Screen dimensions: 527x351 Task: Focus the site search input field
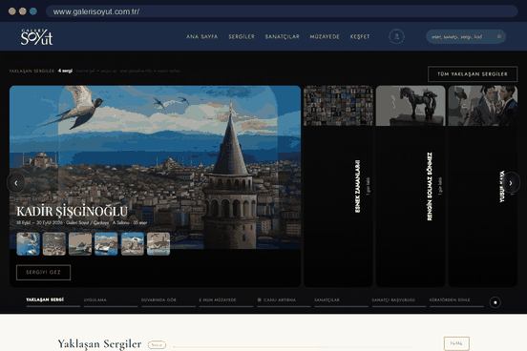click(x=466, y=36)
